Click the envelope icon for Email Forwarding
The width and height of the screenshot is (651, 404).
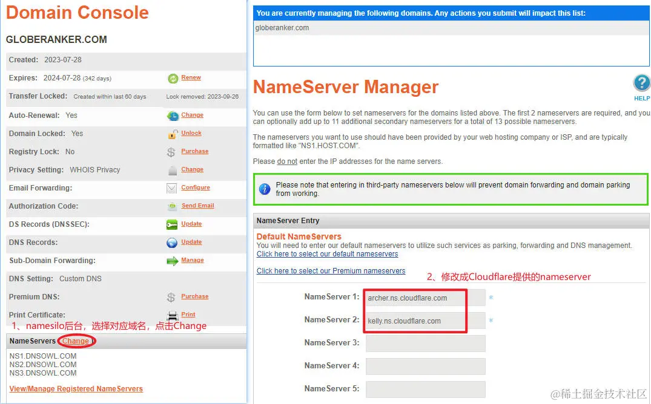[171, 188]
